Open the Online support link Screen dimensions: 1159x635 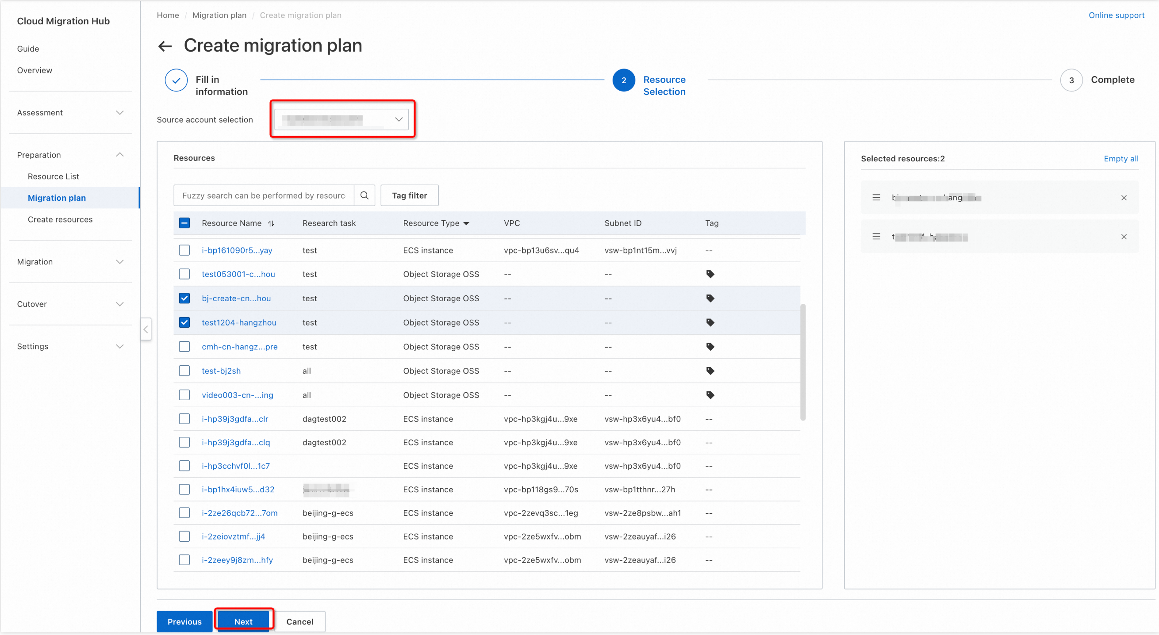click(x=1116, y=15)
